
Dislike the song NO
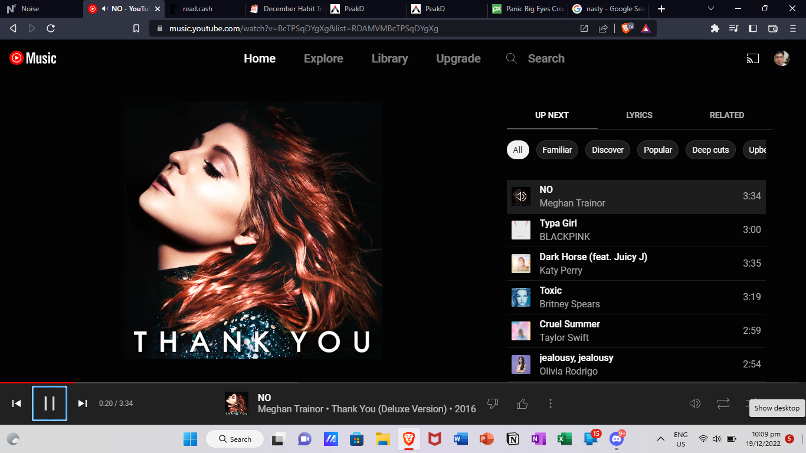pyautogui.click(x=493, y=403)
